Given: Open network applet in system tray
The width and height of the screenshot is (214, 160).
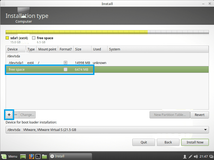Looking at the screenshot, I should [x=190, y=157].
